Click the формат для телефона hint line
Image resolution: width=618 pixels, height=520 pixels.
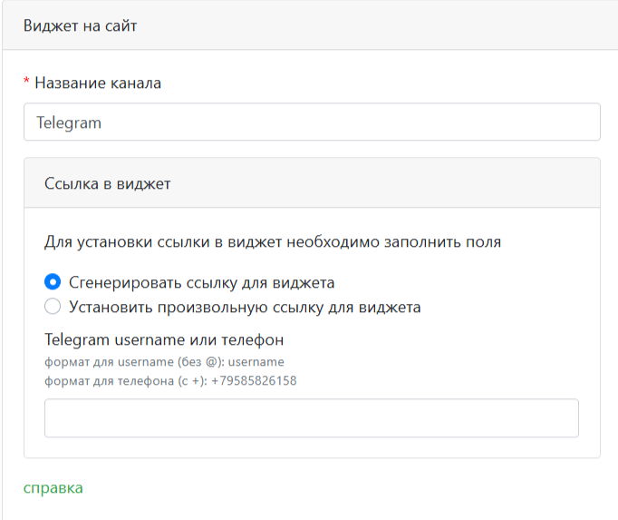(x=170, y=380)
